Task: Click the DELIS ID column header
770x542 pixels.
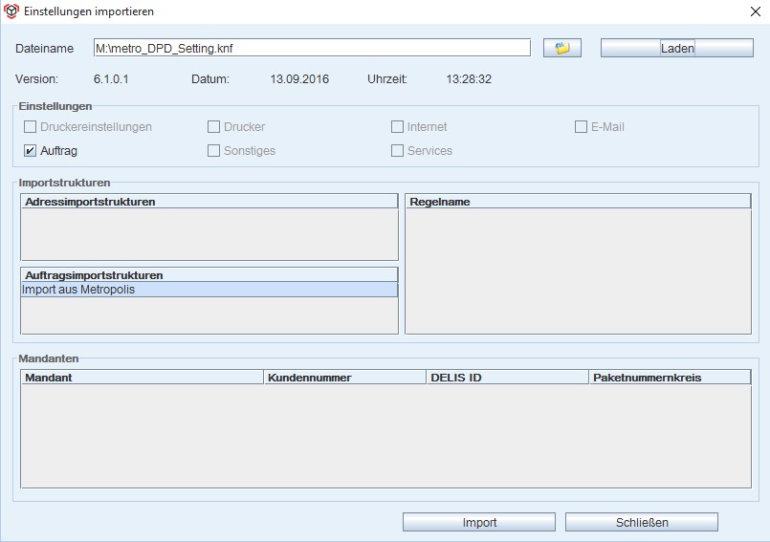Action: (x=507, y=378)
